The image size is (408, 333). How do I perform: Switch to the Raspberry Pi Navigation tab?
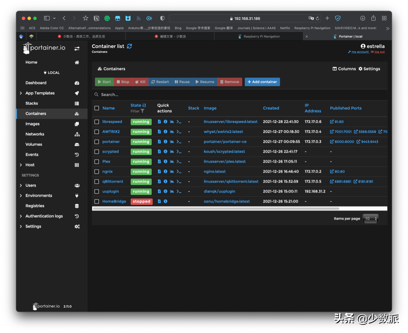[x=261, y=37]
